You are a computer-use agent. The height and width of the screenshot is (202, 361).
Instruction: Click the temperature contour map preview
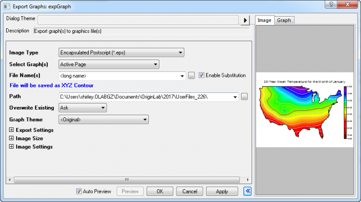click(300, 112)
